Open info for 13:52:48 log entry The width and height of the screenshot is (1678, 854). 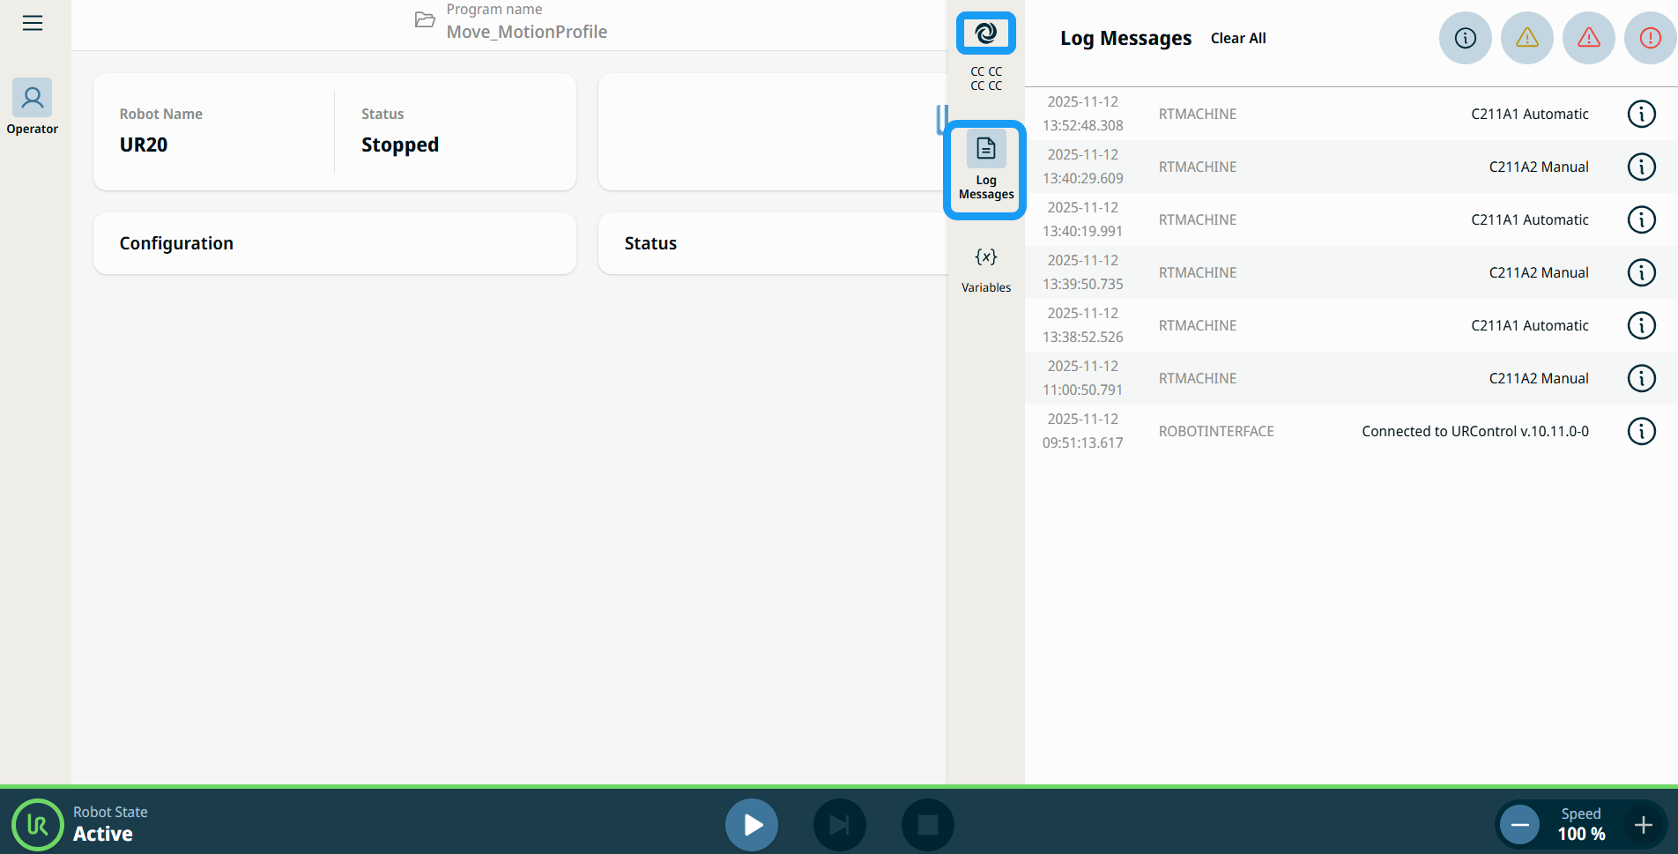coord(1640,114)
